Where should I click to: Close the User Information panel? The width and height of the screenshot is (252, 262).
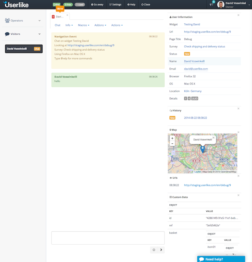click(x=238, y=15)
